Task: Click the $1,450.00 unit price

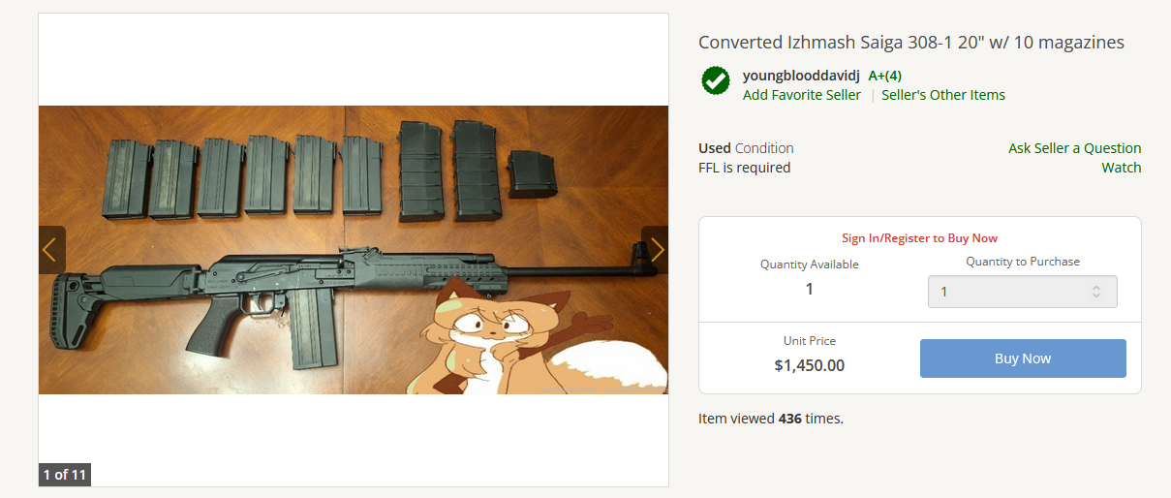Action: (810, 365)
